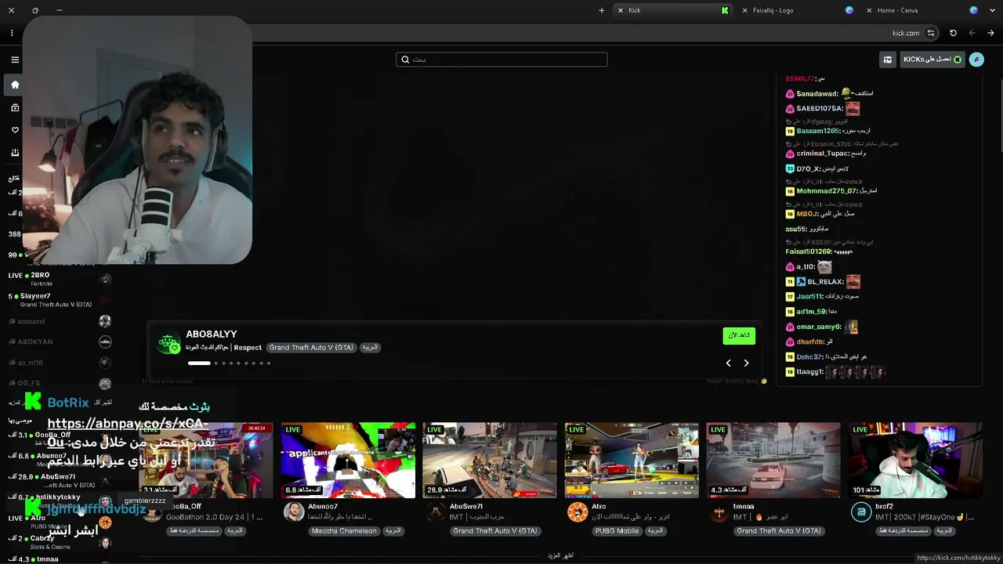Click Bassam1265's username in chat
This screenshot has width=1003, height=564.
[817, 131]
